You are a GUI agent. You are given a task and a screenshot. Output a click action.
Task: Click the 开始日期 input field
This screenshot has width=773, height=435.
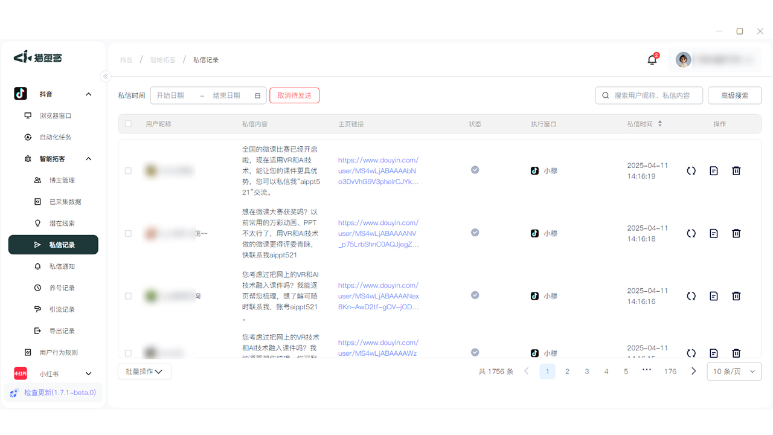[x=170, y=95]
